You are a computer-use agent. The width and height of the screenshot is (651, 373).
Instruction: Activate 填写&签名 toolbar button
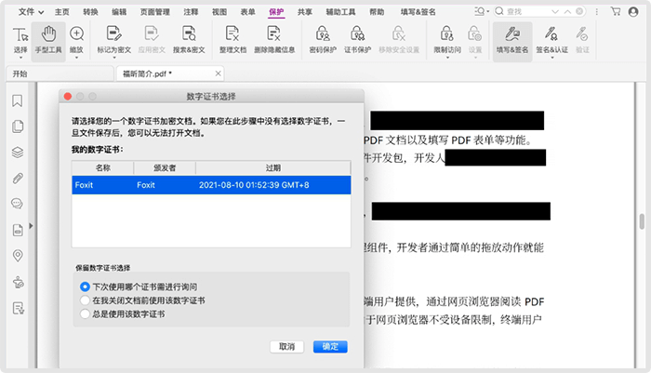[x=512, y=41]
